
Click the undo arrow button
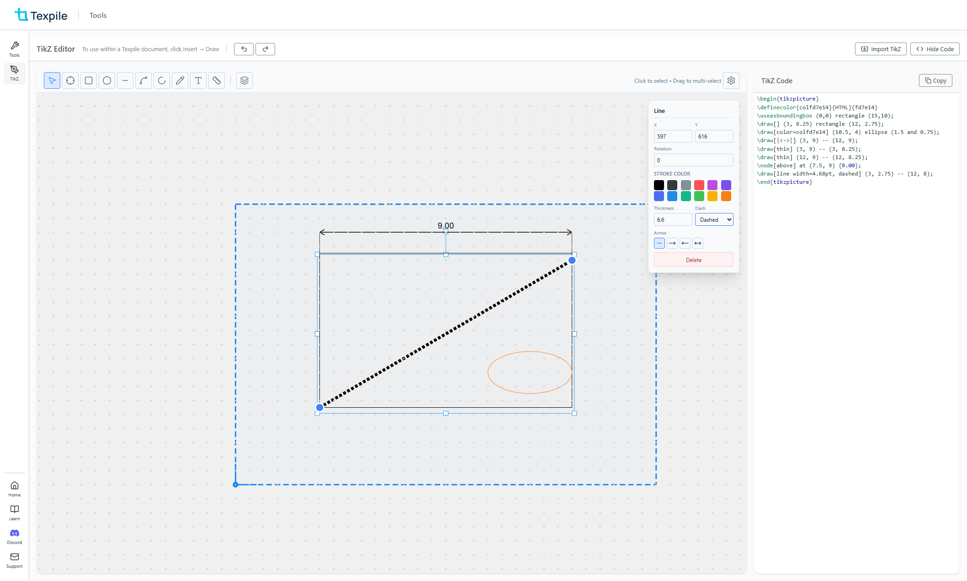click(x=244, y=49)
